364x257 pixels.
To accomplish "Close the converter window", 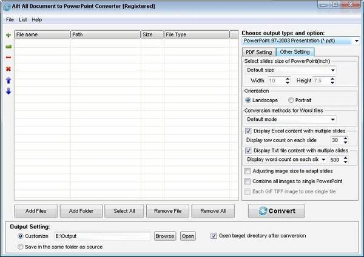I will pyautogui.click(x=351, y=5).
